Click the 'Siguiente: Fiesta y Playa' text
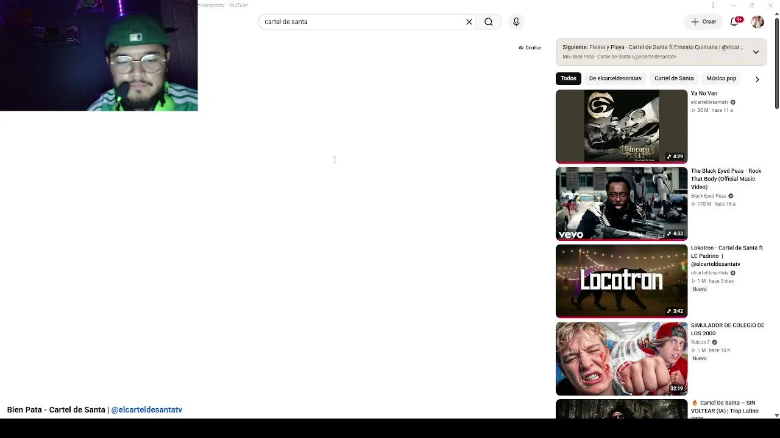Viewport: 780px width, 438px height. click(x=653, y=47)
